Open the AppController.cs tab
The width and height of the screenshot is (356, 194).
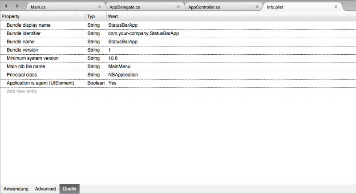pos(204,8)
